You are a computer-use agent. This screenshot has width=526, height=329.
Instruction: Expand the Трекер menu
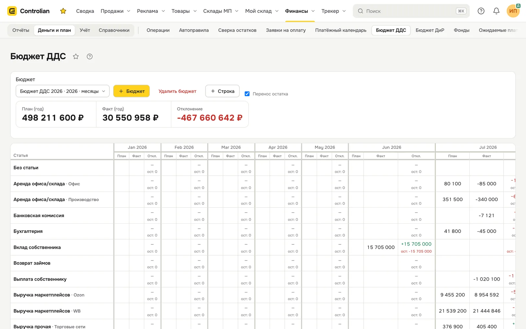(333, 11)
